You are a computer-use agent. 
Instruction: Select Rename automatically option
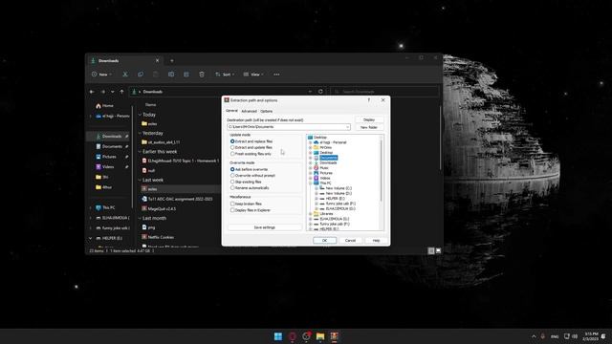click(x=232, y=188)
